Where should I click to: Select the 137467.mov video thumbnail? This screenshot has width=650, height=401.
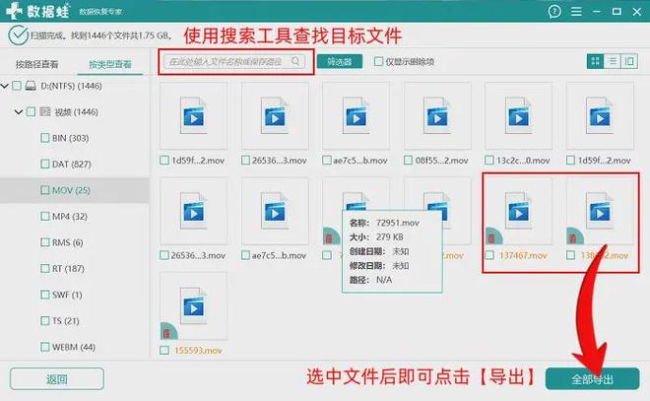(519, 211)
